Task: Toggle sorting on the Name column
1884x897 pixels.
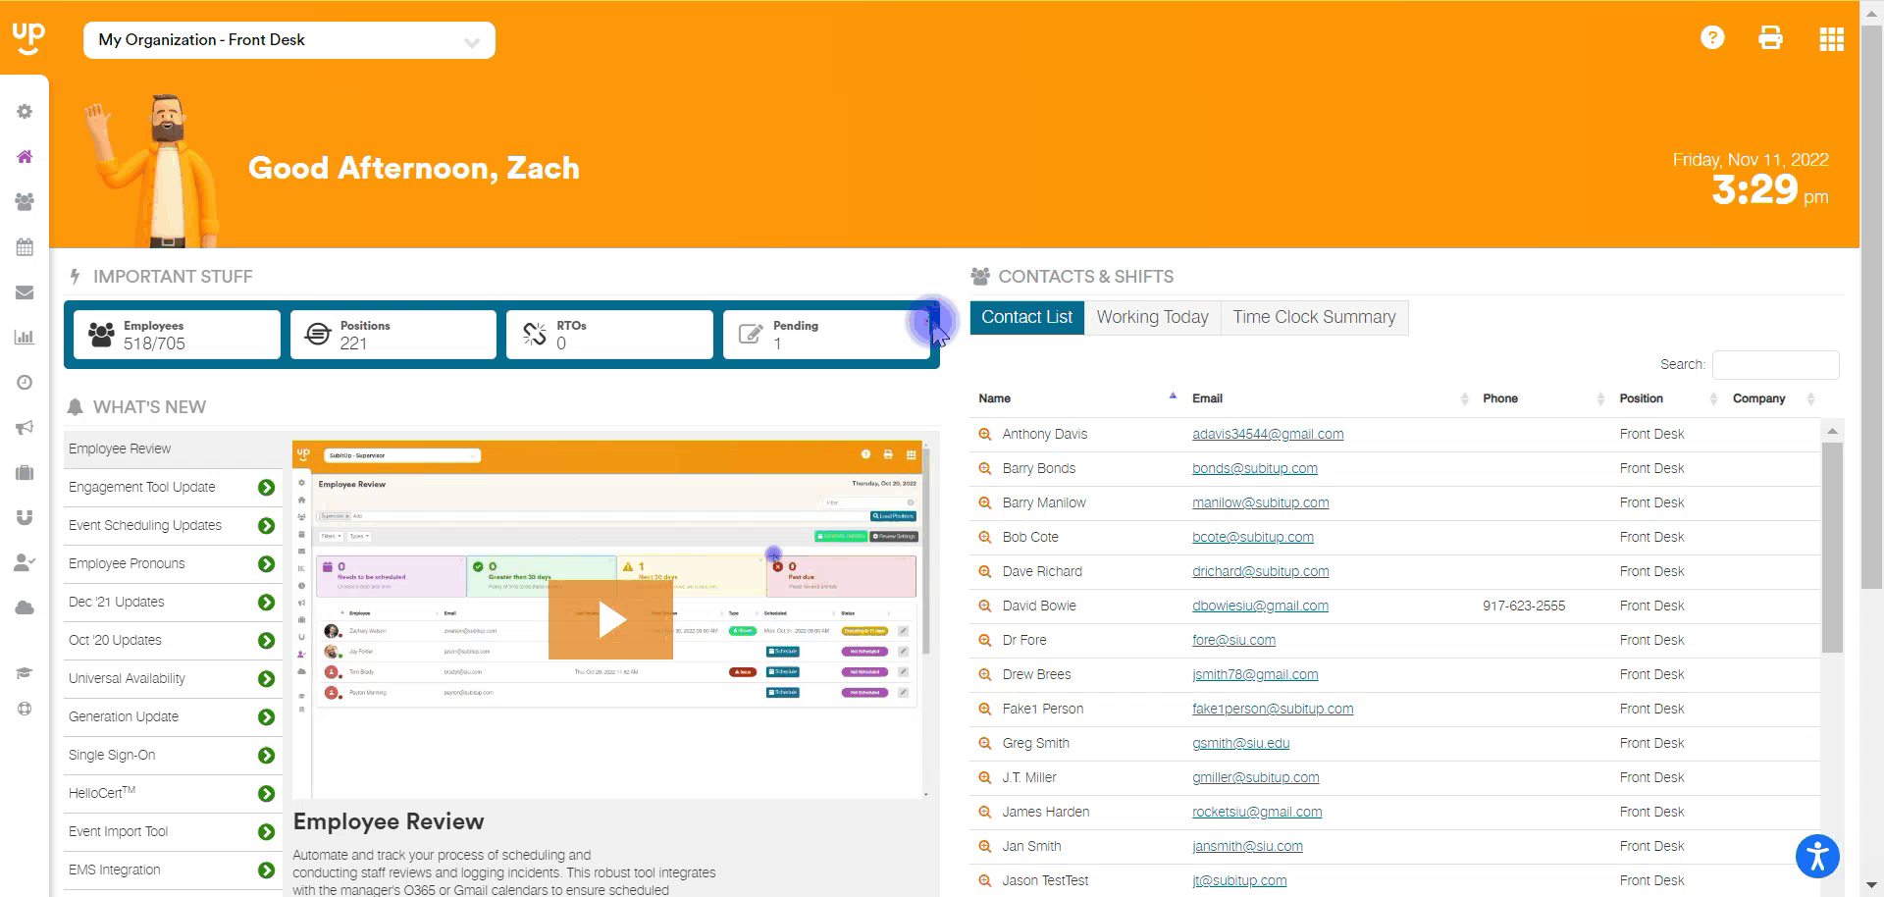Action: click(994, 398)
